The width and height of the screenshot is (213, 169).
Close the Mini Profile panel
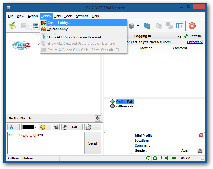[x=201, y=135]
